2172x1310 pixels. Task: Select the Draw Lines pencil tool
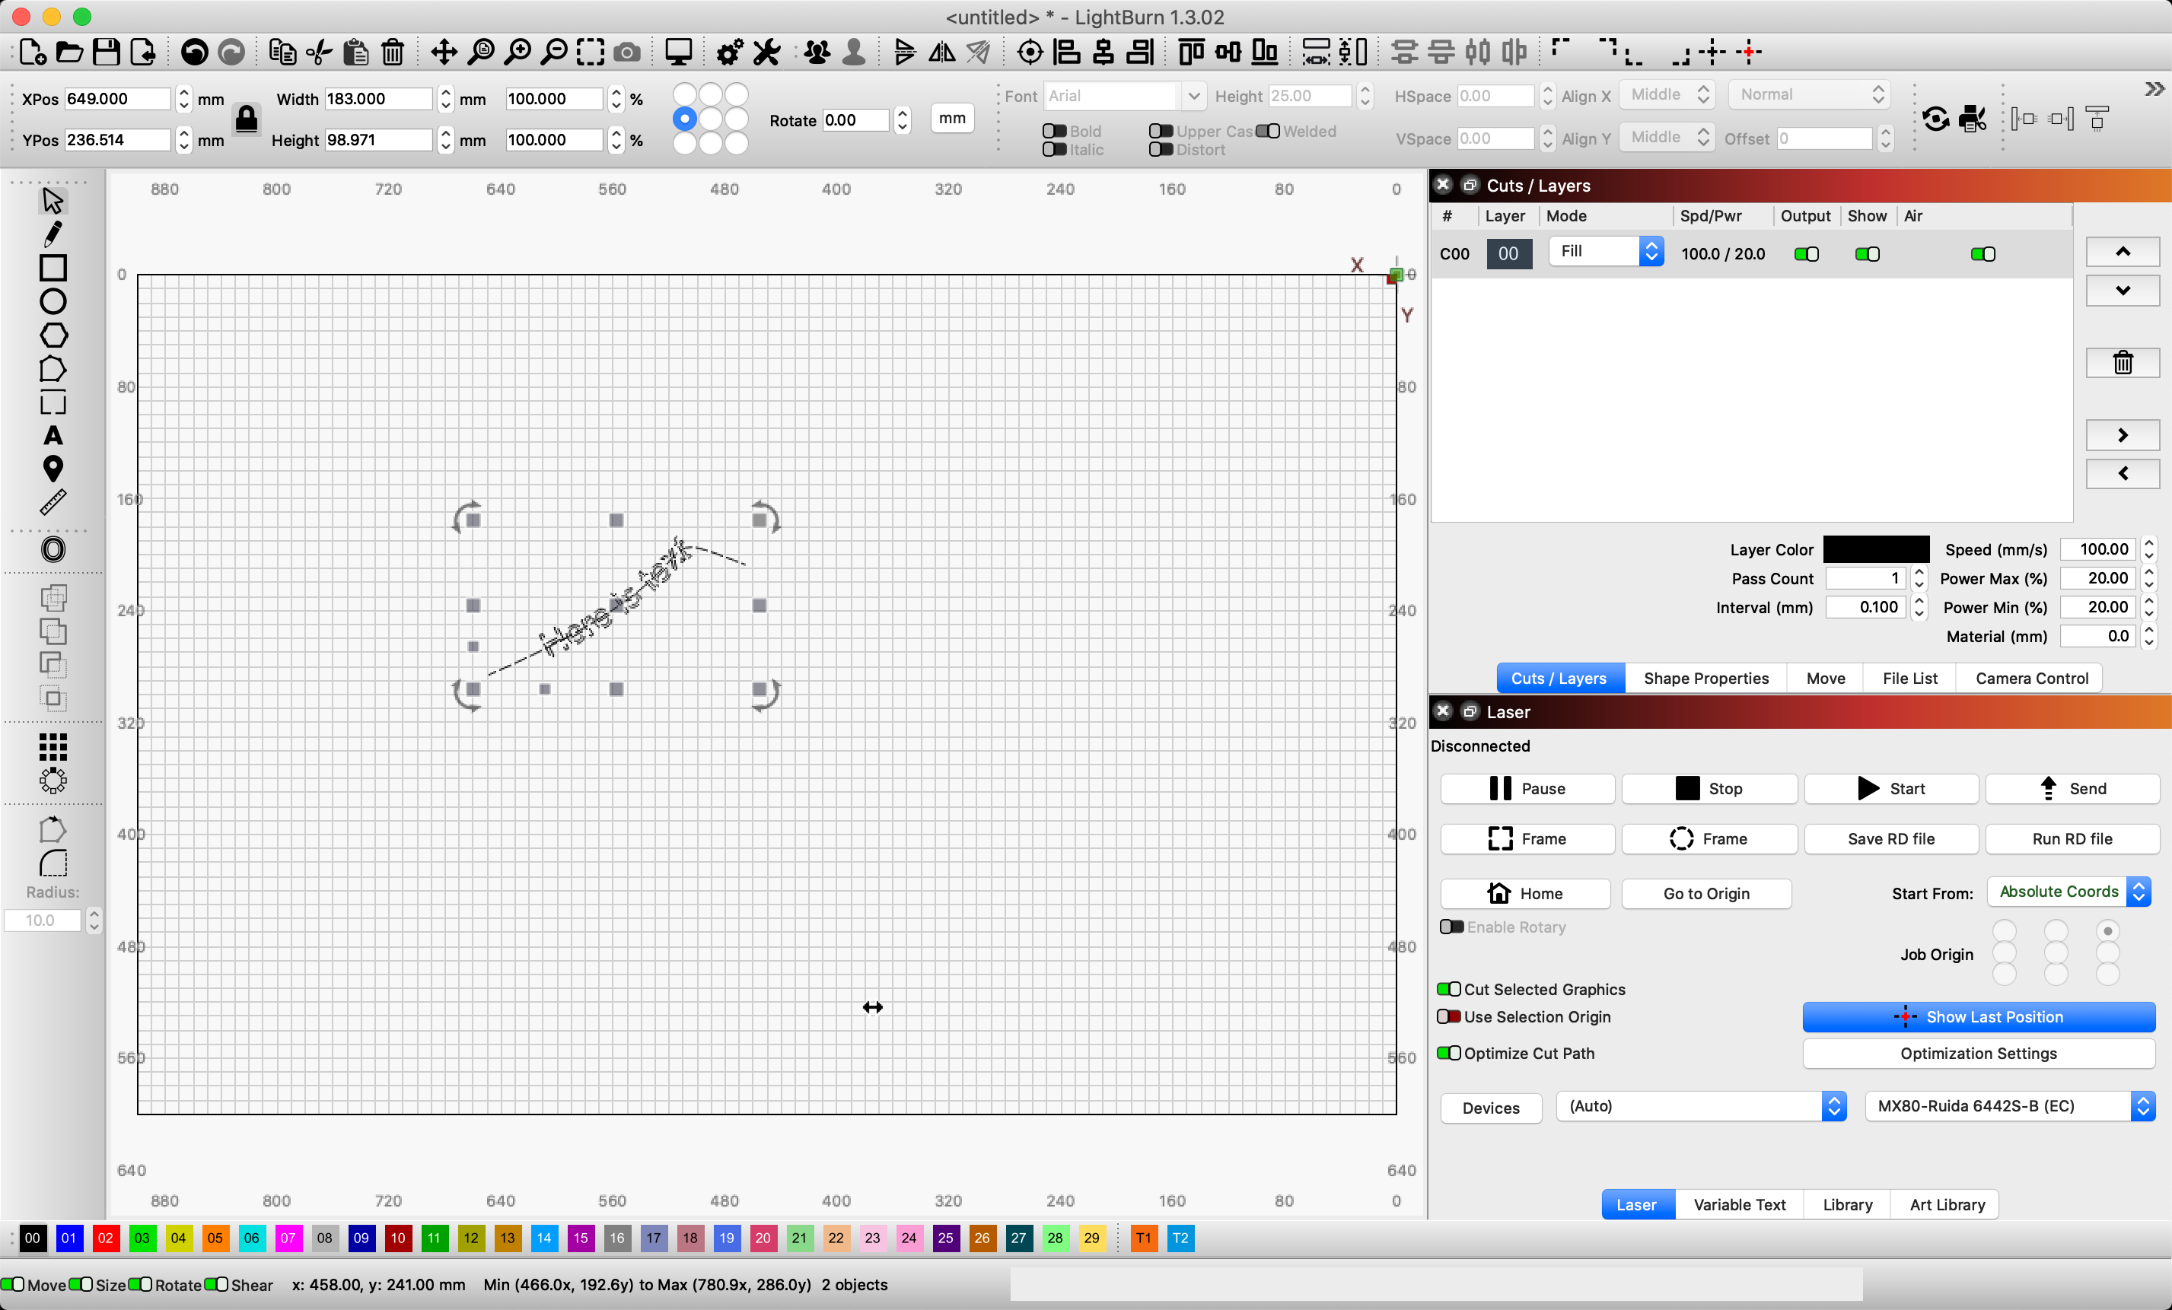(x=53, y=234)
